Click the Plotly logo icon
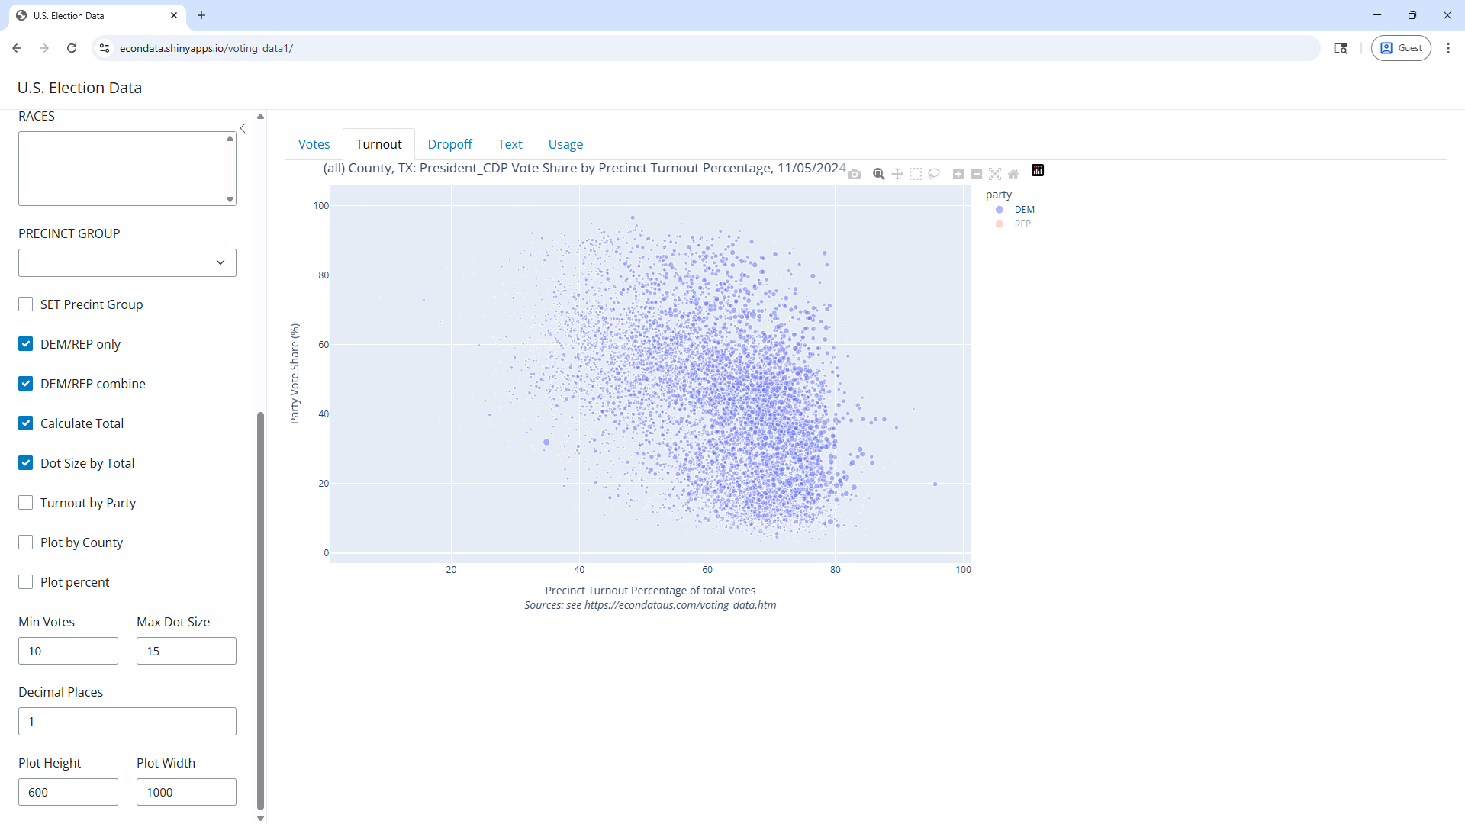This screenshot has width=1465, height=824. pos(1038,170)
